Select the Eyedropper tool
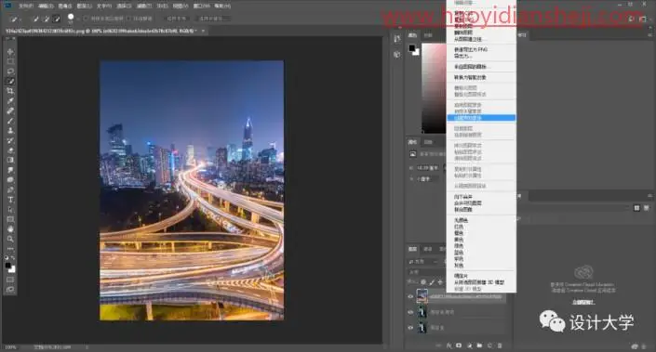656x352 pixels. pos(10,100)
